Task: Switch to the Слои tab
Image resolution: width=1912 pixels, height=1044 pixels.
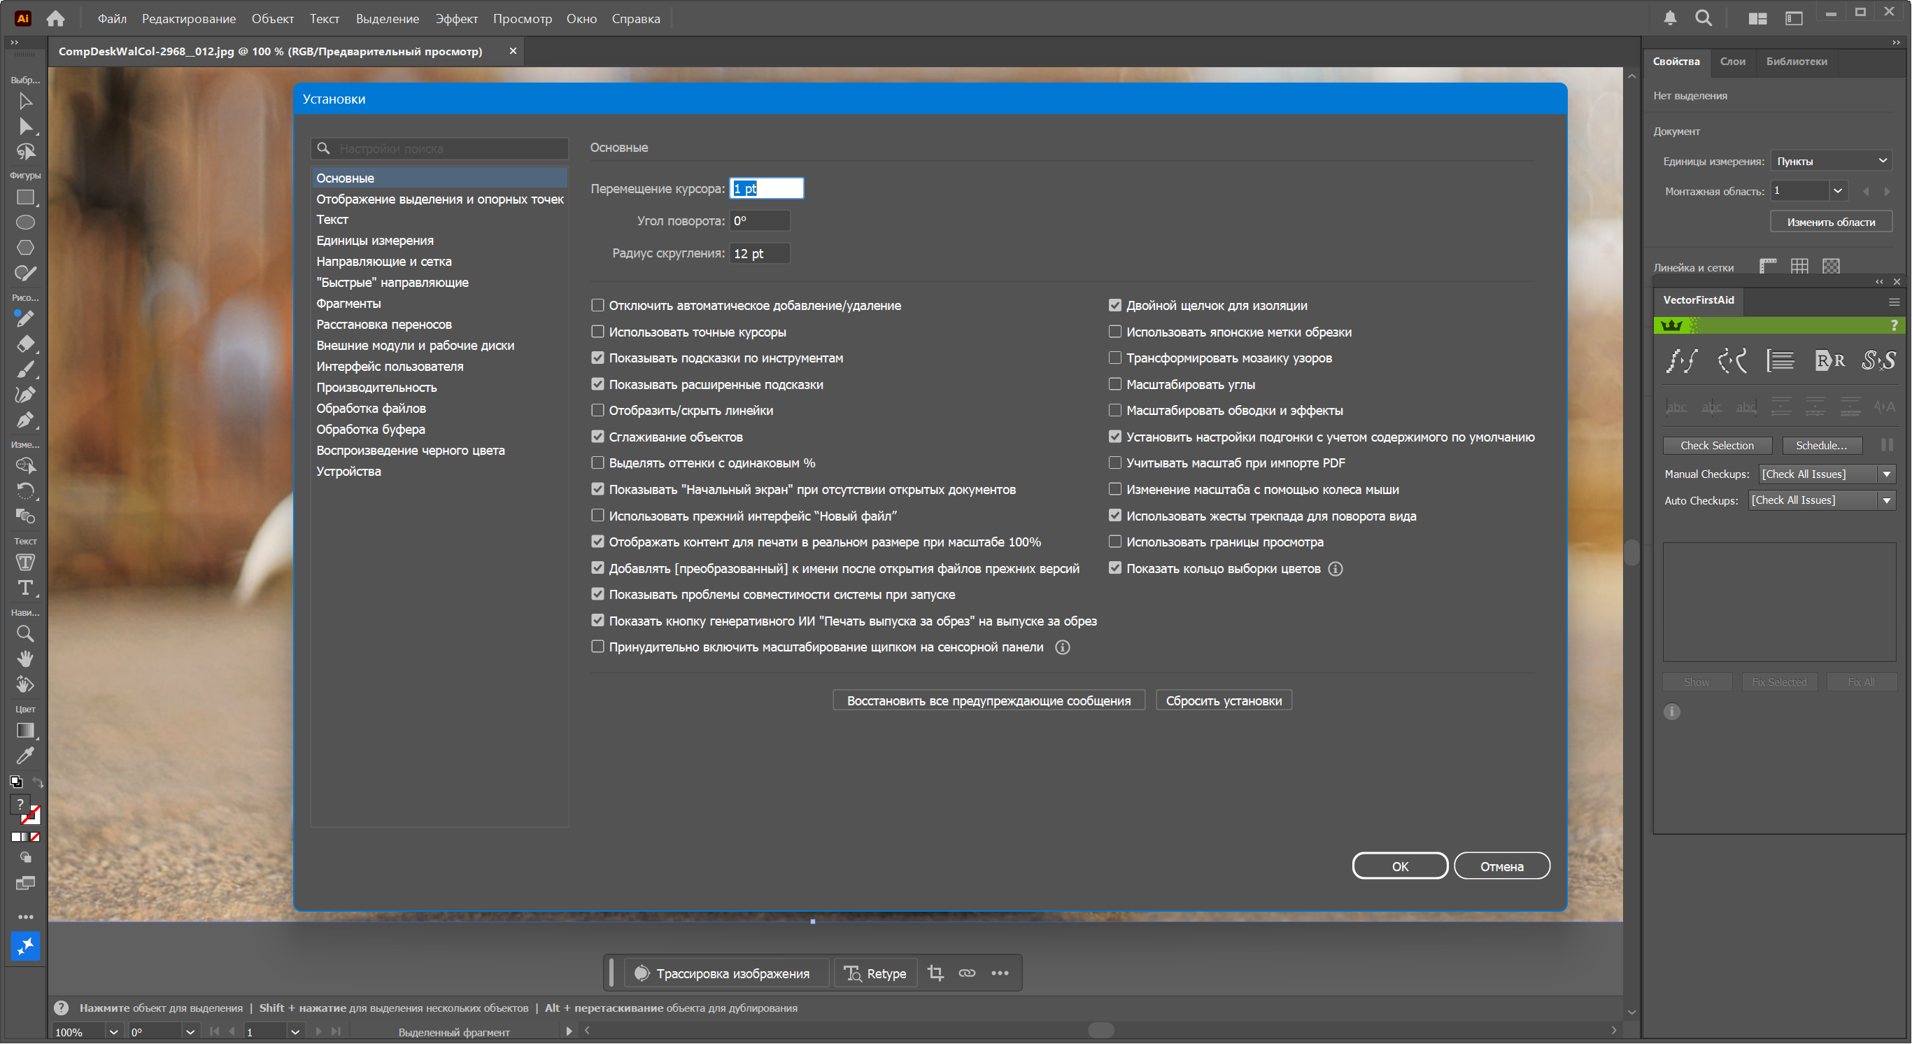Action: pos(1732,61)
